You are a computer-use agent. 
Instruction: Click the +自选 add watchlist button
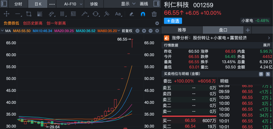pos(173,21)
